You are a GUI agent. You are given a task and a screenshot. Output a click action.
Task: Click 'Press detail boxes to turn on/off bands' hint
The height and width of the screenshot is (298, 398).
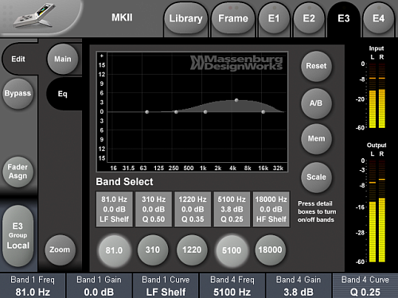[317, 211]
